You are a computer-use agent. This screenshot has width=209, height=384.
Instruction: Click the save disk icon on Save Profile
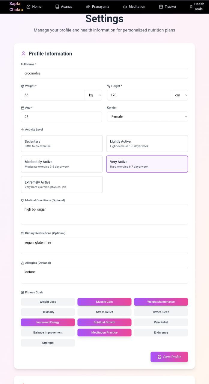[x=160, y=357]
